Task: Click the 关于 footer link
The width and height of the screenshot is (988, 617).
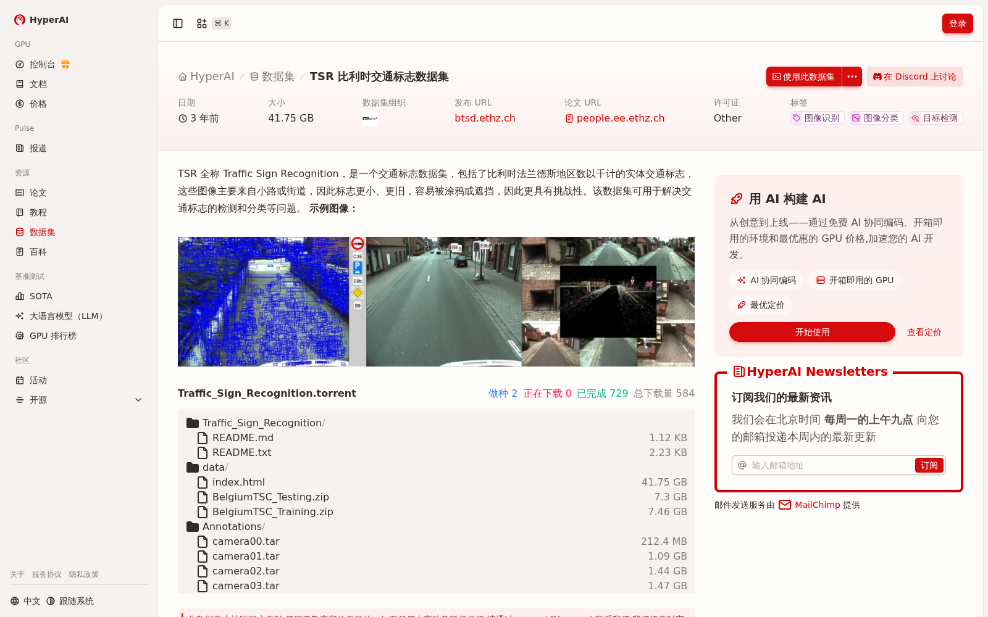Action: [17, 574]
